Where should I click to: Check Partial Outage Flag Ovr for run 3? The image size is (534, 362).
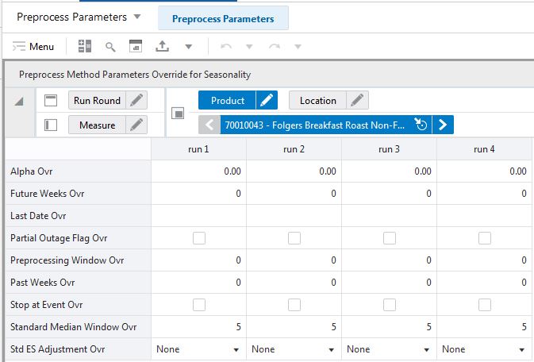pyautogui.click(x=390, y=238)
